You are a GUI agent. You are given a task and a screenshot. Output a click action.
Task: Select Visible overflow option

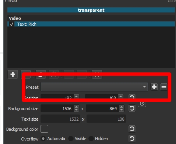click(x=71, y=139)
